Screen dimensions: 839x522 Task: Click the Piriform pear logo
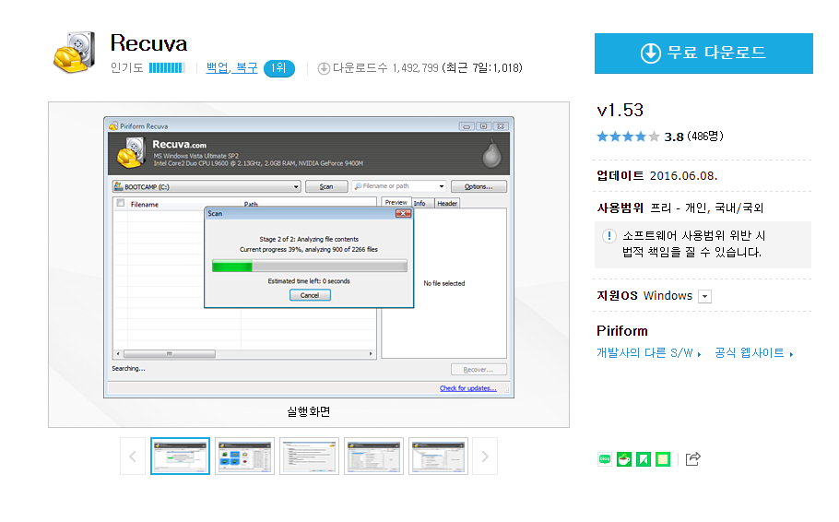click(491, 154)
